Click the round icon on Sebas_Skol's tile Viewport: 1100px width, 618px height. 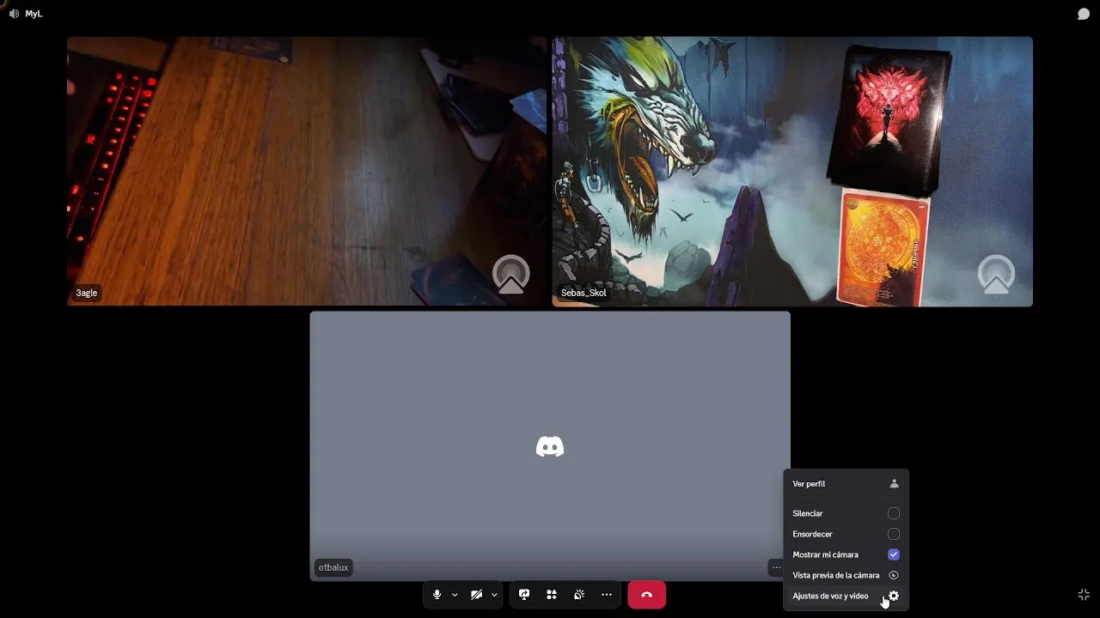click(997, 275)
